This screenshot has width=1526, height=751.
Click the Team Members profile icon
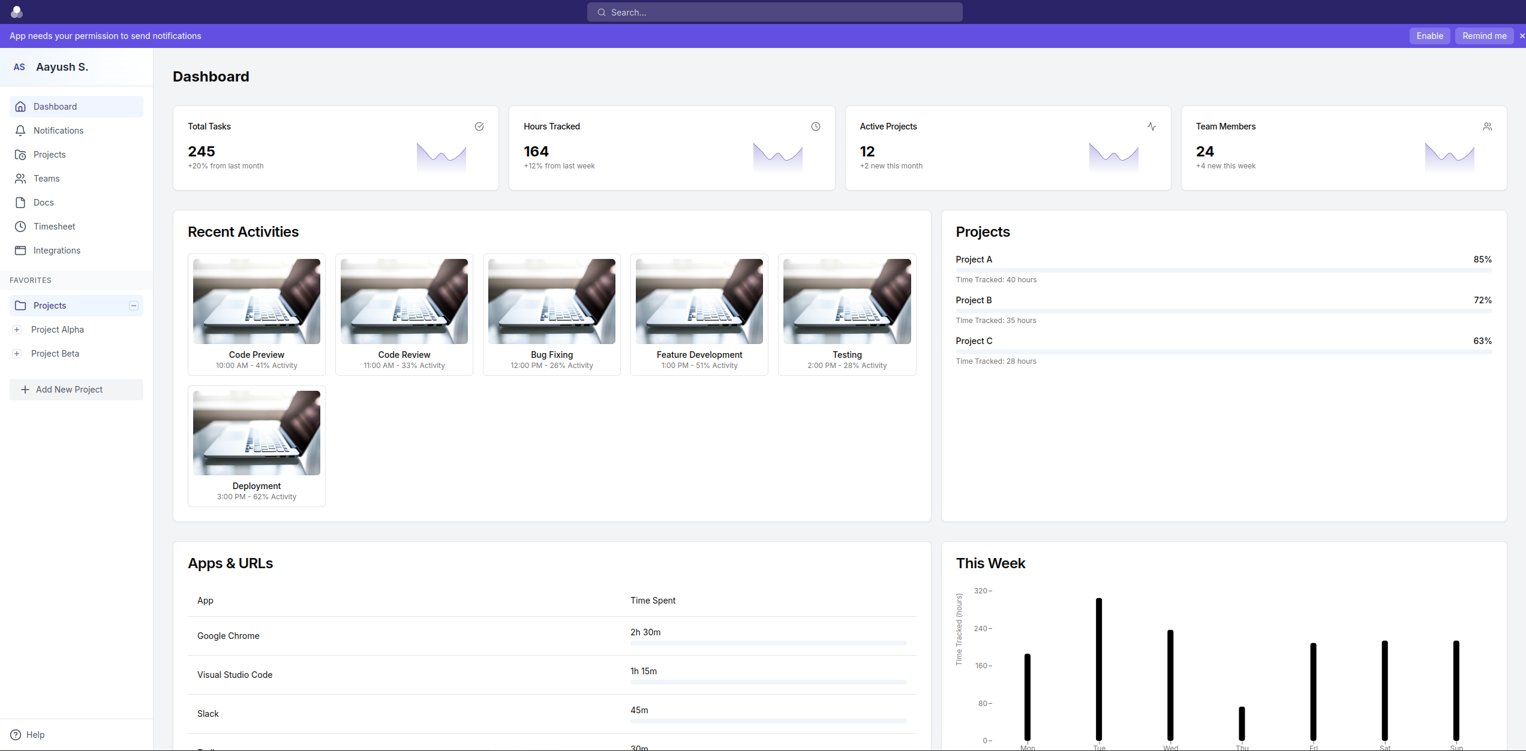1486,125
